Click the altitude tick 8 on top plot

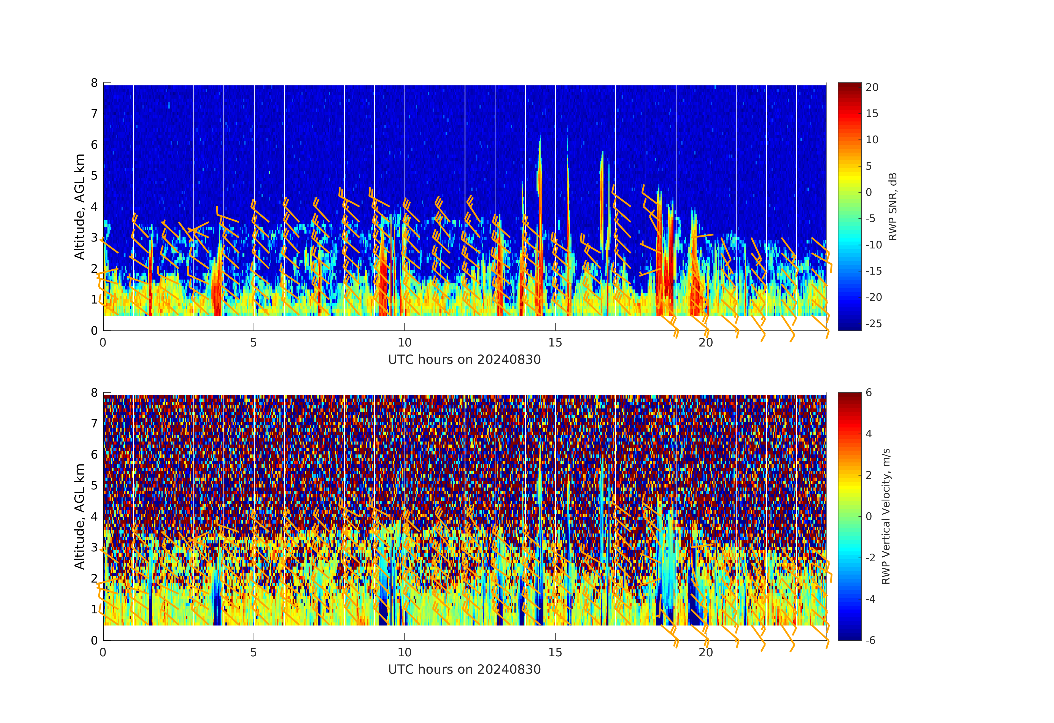coord(94,83)
